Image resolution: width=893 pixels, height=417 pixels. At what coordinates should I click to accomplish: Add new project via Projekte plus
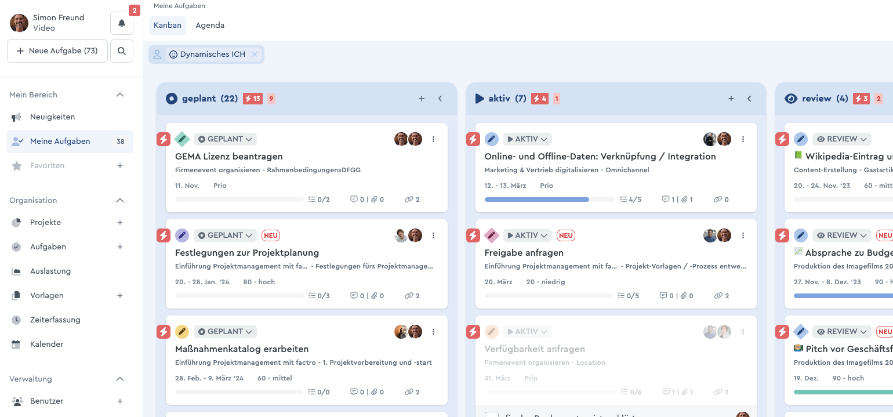tap(120, 223)
